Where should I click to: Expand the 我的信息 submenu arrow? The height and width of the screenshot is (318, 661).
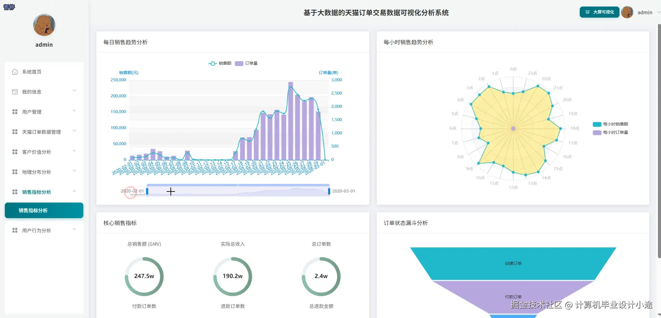tap(74, 91)
